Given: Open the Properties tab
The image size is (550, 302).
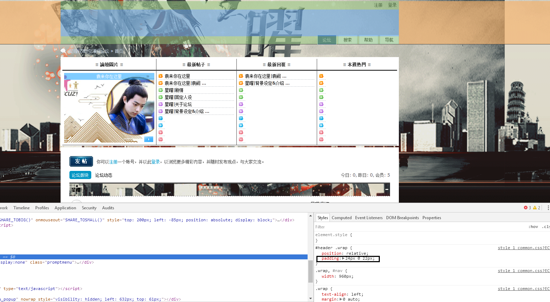Looking at the screenshot, I should tap(432, 218).
